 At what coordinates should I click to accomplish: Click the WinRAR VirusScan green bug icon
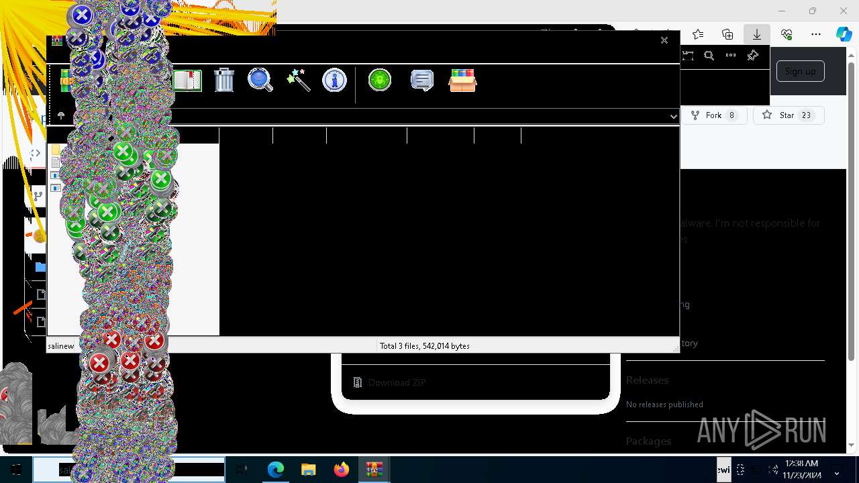tap(380, 80)
